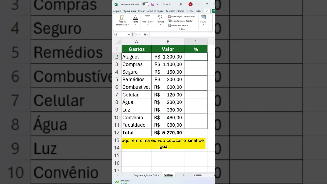Select column C header
Screen dimensions: 327x184
pos(196,42)
